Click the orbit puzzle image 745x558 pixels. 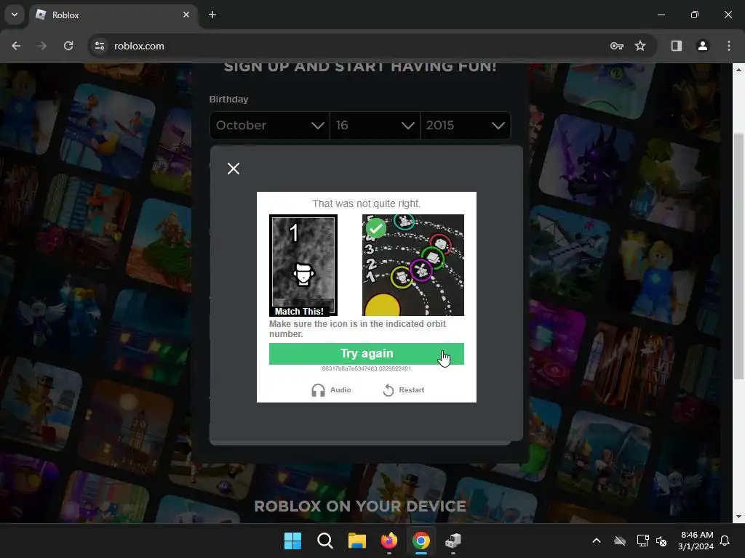point(413,265)
